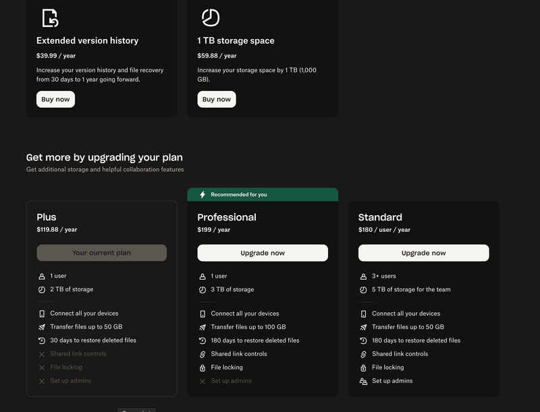Image resolution: width=540 pixels, height=412 pixels.
Task: Upgrade now to the Standard plan
Action: click(x=423, y=253)
